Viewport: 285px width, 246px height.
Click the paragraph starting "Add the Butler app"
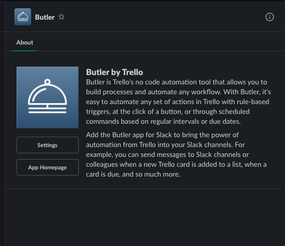click(176, 155)
